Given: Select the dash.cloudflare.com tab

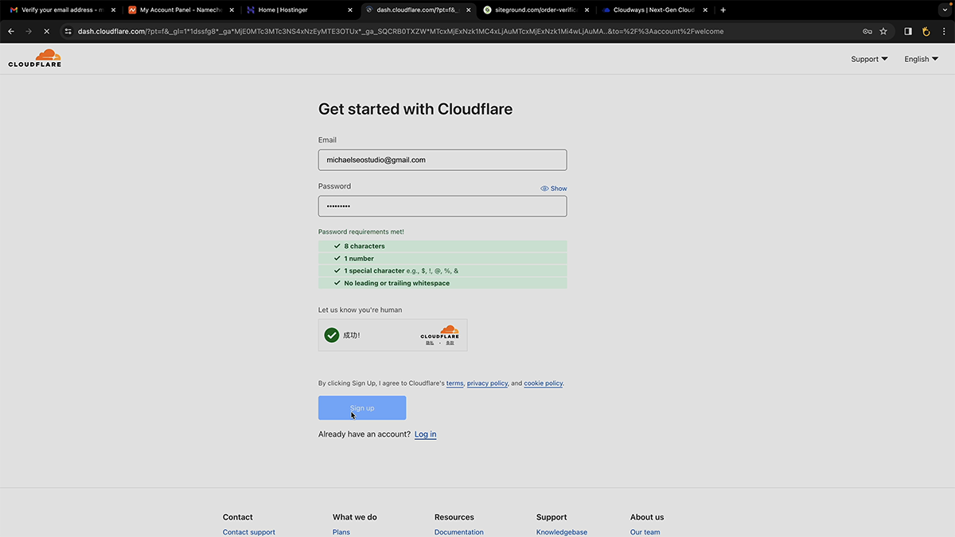Looking at the screenshot, I should click(418, 10).
